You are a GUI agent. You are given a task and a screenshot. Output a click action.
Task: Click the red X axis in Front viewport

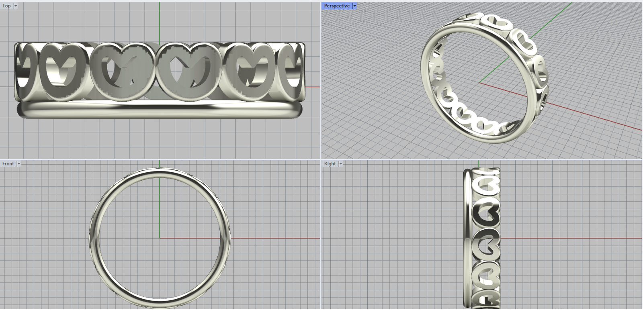coord(273,238)
